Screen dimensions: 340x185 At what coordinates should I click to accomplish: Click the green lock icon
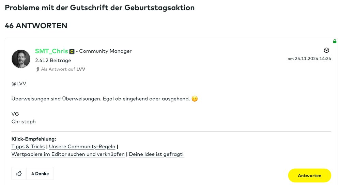tap(335, 41)
